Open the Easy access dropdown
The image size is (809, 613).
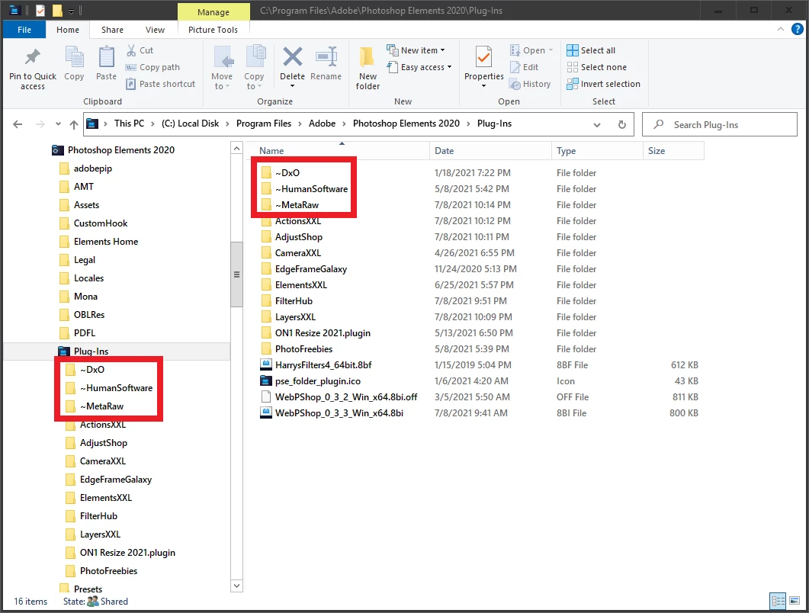click(419, 67)
